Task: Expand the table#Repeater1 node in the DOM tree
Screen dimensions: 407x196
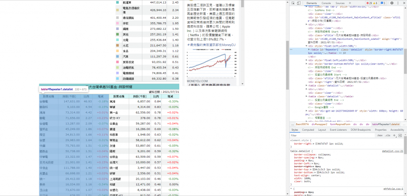Action: pyautogui.click(x=309, y=49)
